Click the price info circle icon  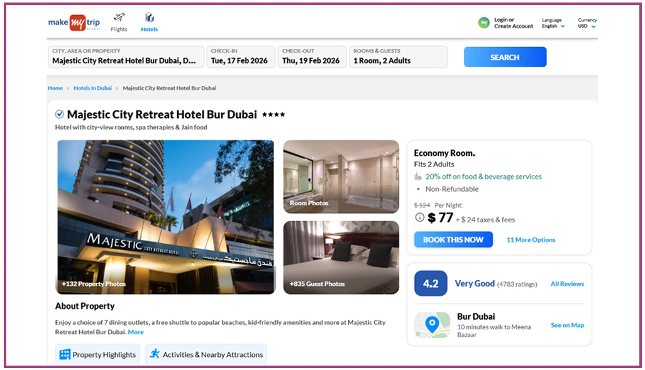[419, 217]
